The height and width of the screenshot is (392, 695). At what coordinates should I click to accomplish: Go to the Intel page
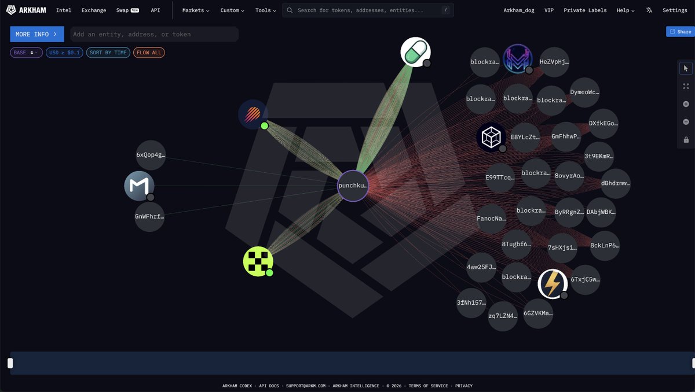pos(64,10)
